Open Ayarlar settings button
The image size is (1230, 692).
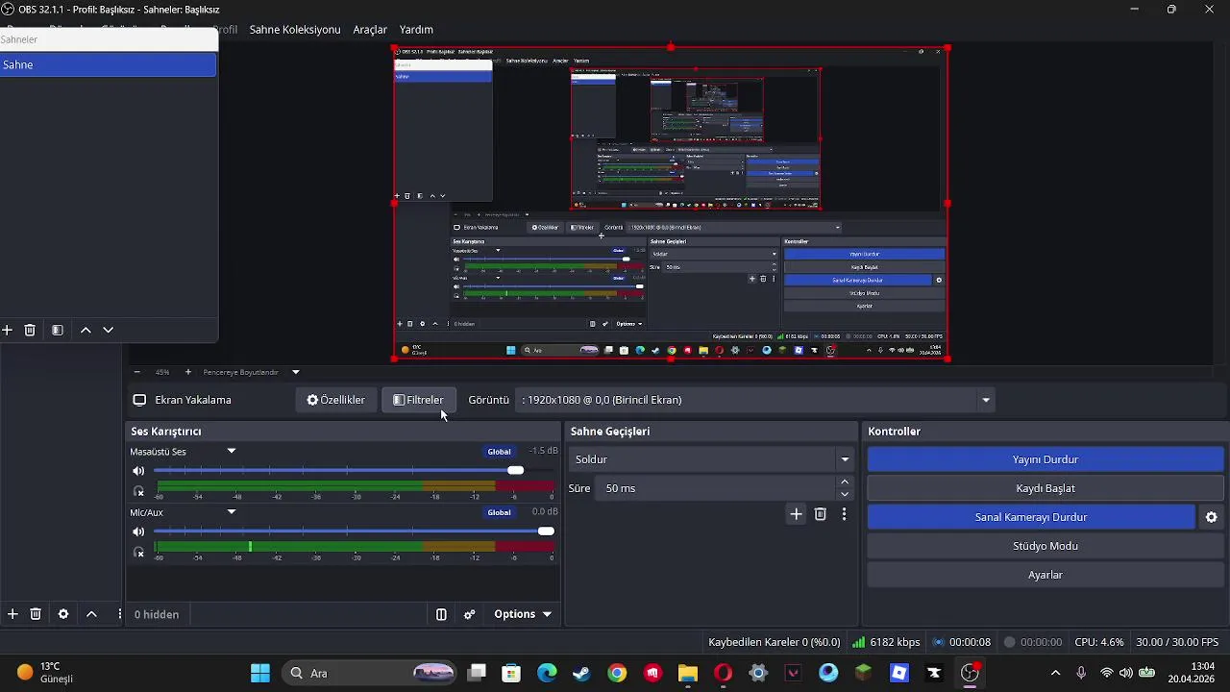click(x=1045, y=575)
